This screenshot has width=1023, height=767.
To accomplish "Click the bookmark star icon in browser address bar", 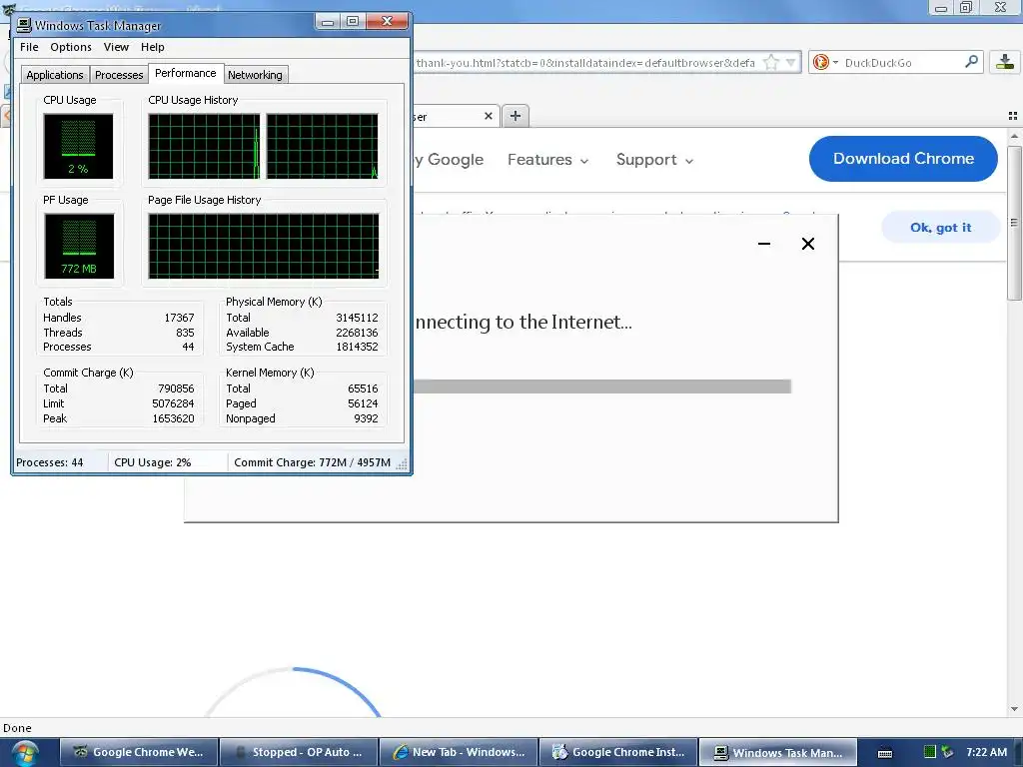I will pos(771,63).
